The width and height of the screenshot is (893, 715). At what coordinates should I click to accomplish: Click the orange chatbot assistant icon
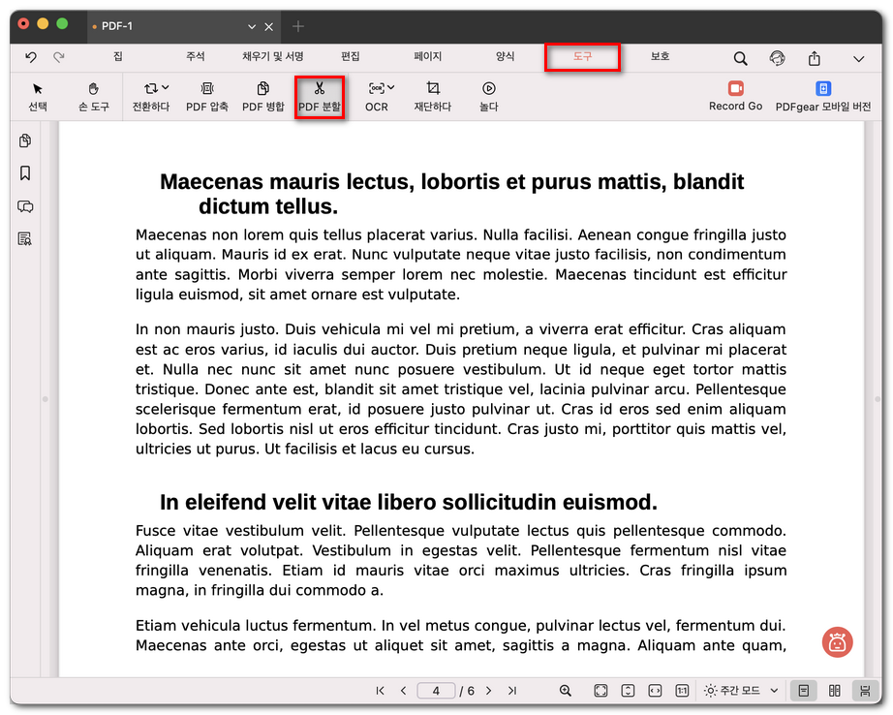point(838,641)
